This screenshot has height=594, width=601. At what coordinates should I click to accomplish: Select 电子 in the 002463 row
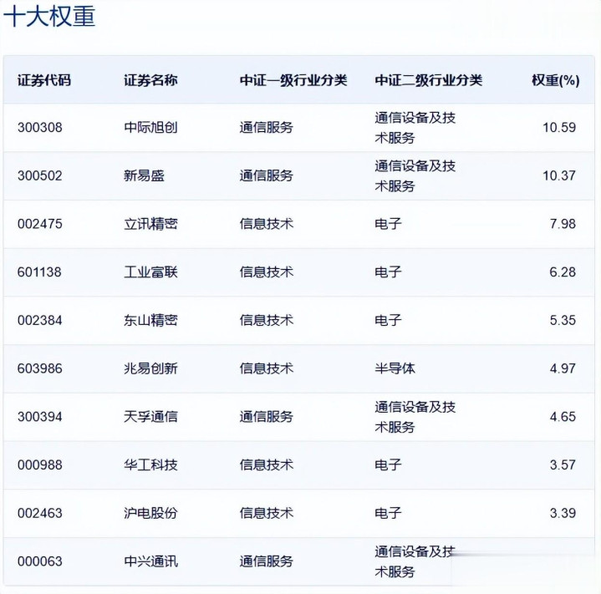coord(388,513)
